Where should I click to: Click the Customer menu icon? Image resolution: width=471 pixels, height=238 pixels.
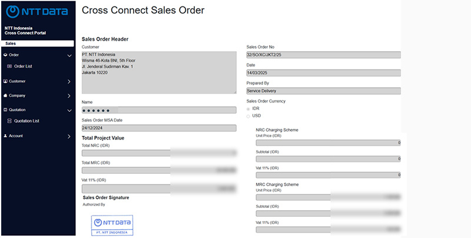point(5,81)
